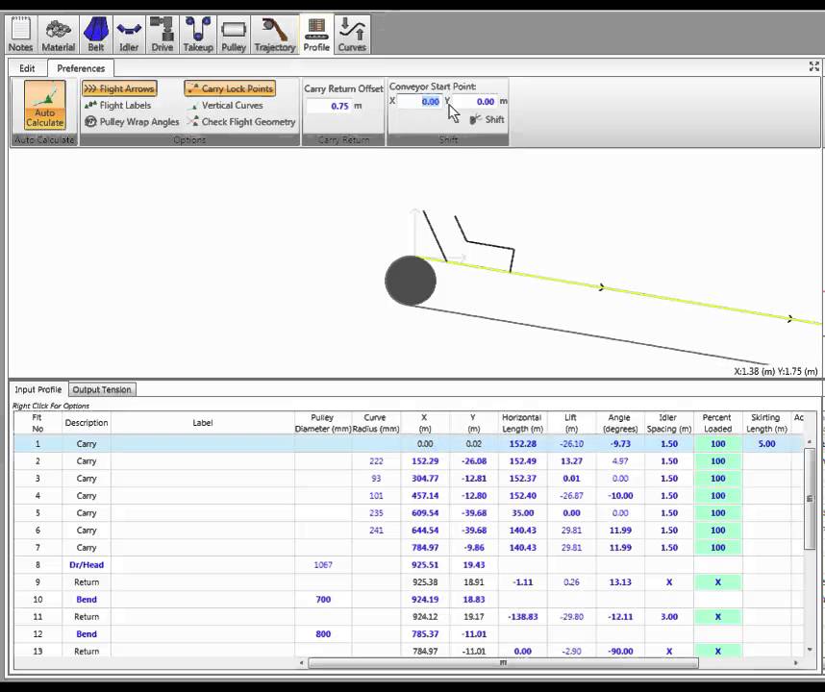Open the Takeup toolbar icon
The width and height of the screenshot is (825, 692).
198,35
